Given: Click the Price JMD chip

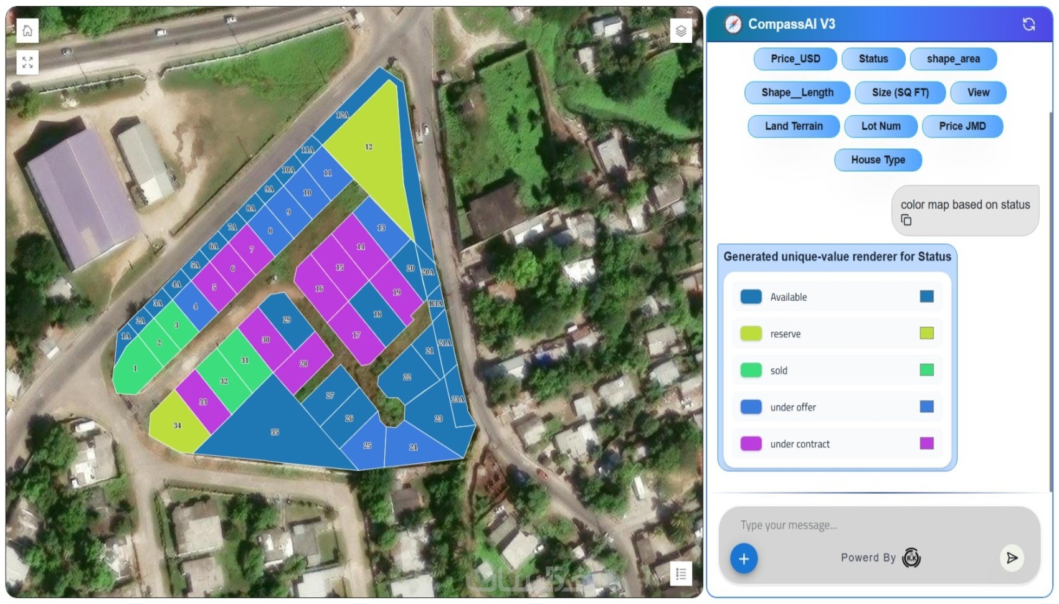Looking at the screenshot, I should [x=962, y=126].
